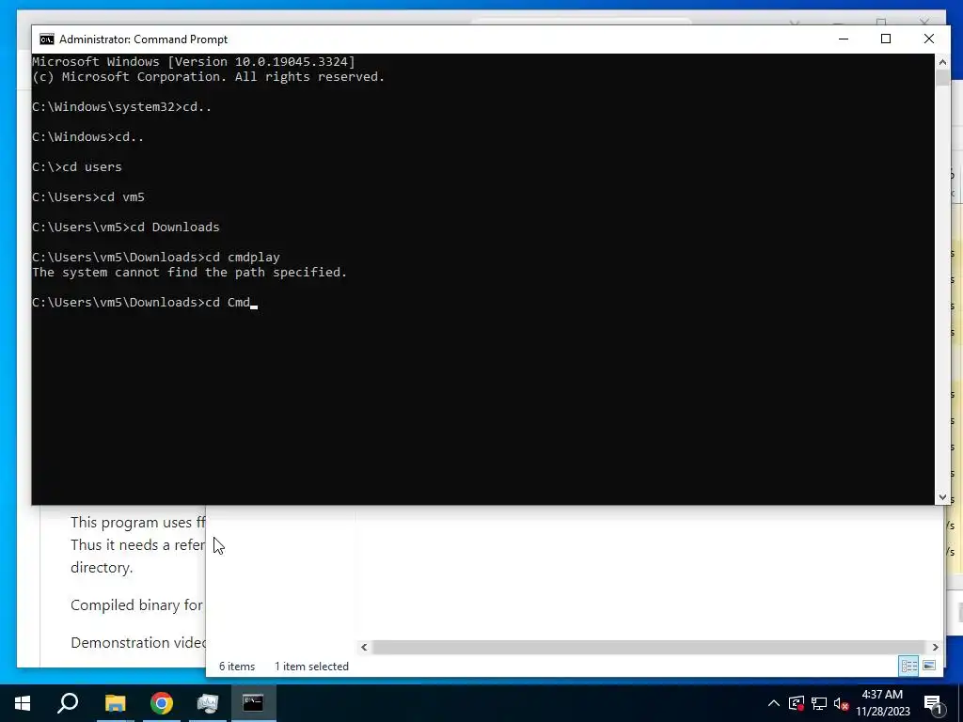The width and height of the screenshot is (963, 722).
Task: Open the network status tray icon
Action: [x=819, y=703]
